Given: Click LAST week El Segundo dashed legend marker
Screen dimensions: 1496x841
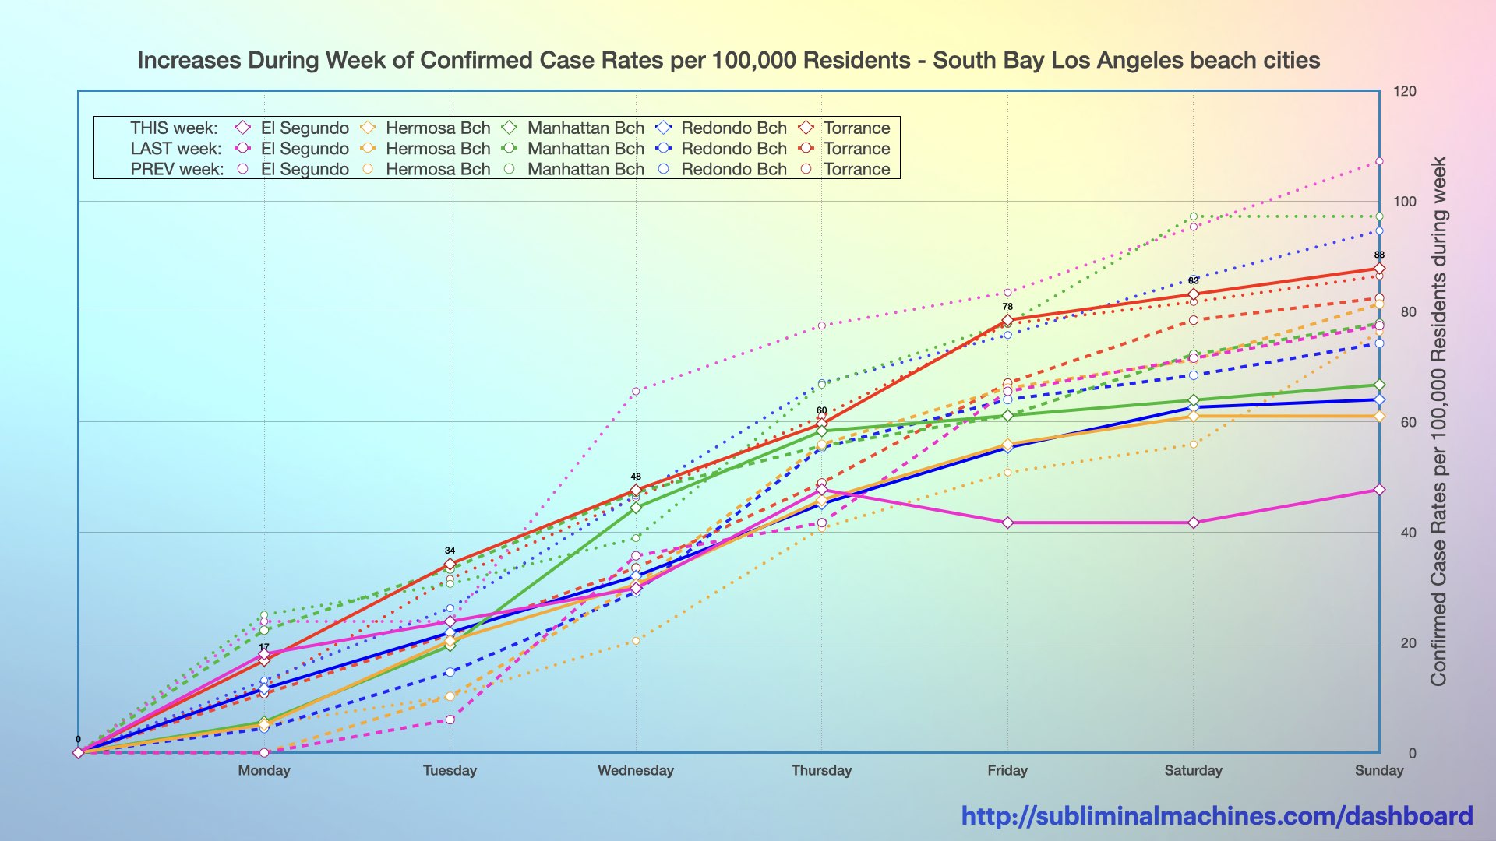Looking at the screenshot, I should tap(243, 148).
